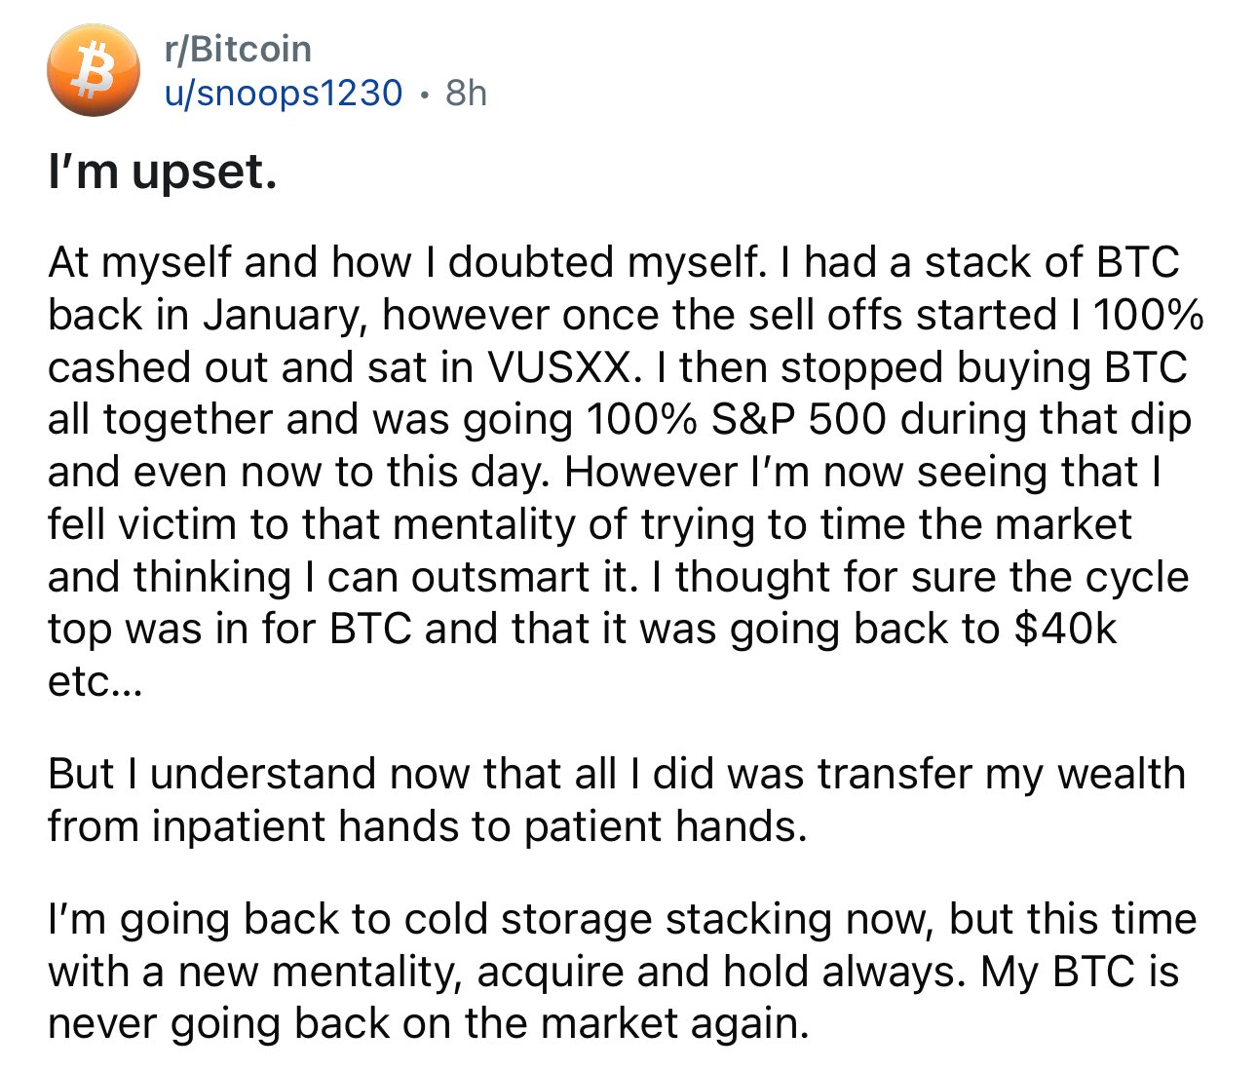Viewport: 1257px width, 1071px height.
Task: Click the 8h post timestamp
Action: [x=466, y=93]
